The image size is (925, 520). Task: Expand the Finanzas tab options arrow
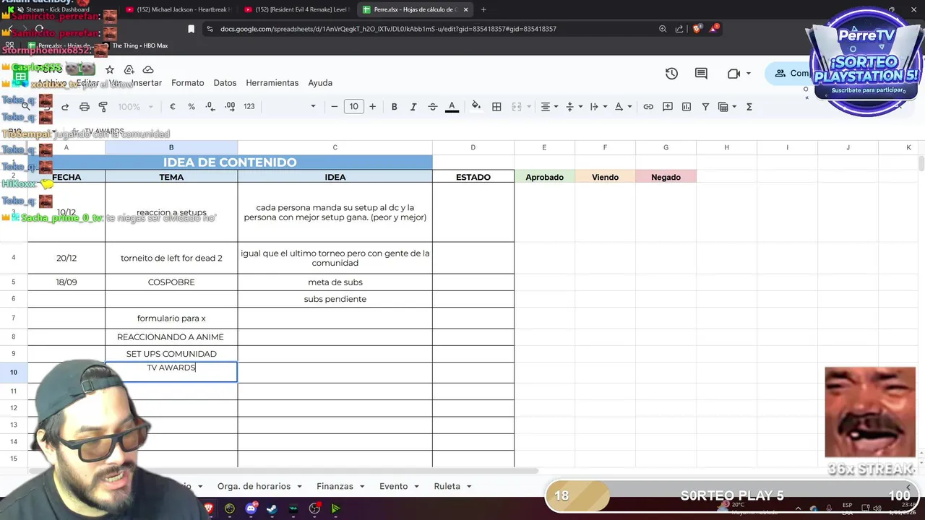click(x=362, y=487)
